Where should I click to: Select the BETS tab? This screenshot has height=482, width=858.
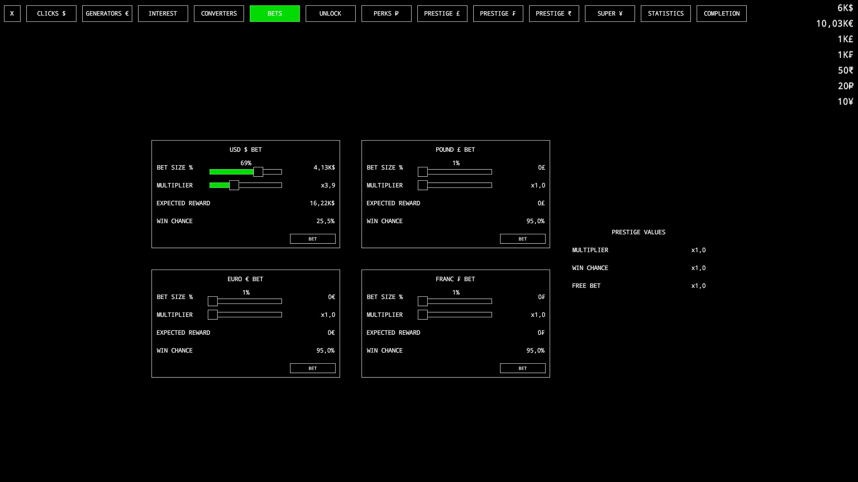pyautogui.click(x=274, y=13)
